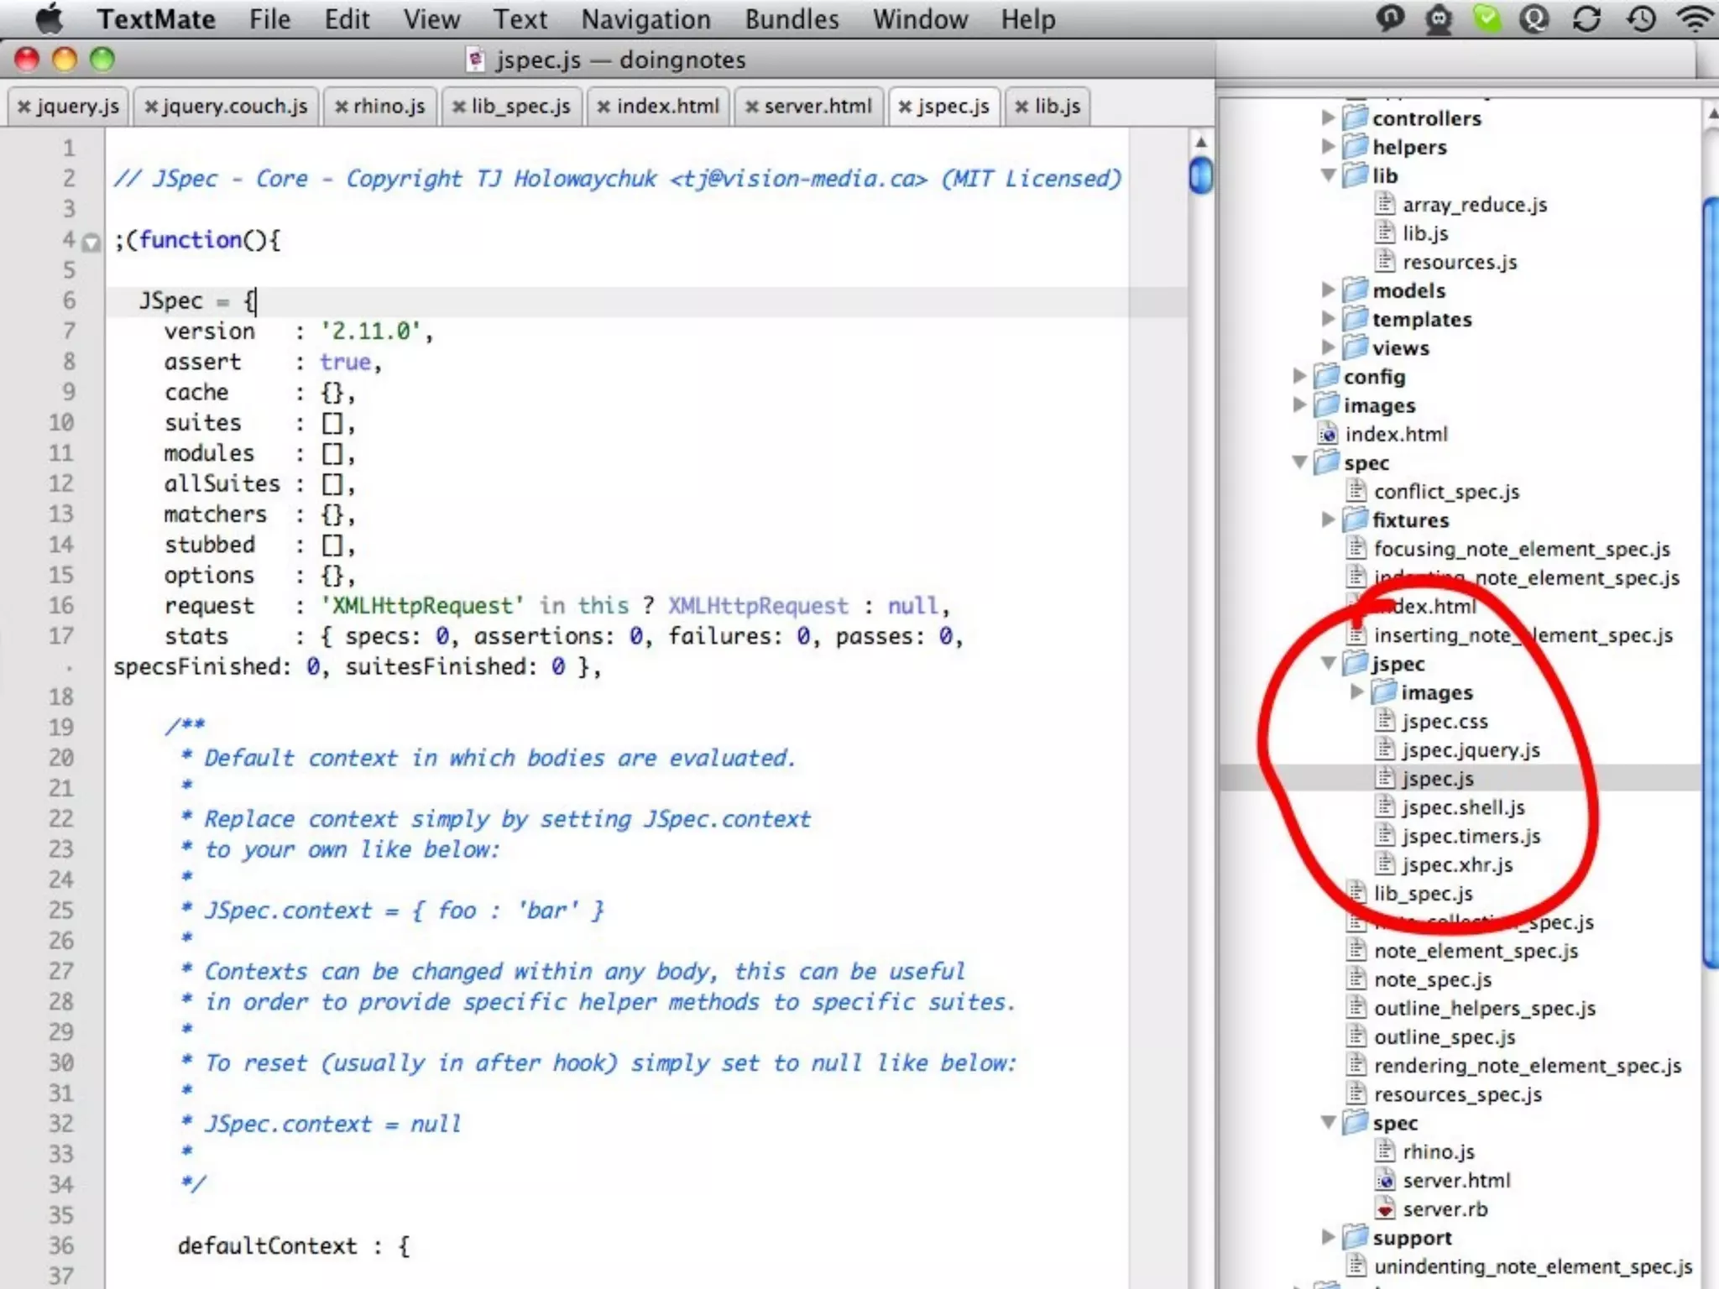
Task: Click the sync arrows icon in menu bar
Action: pyautogui.click(x=1586, y=18)
